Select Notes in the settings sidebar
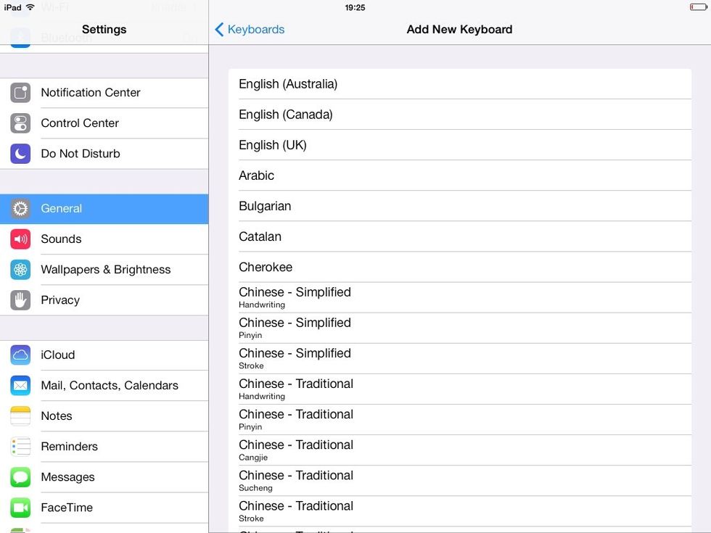 pos(57,416)
